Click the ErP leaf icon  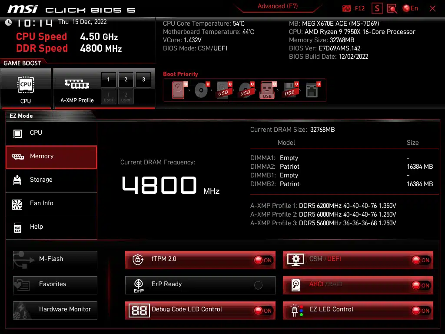pos(139,285)
